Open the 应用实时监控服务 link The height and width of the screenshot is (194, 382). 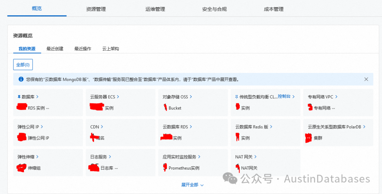click(179, 157)
